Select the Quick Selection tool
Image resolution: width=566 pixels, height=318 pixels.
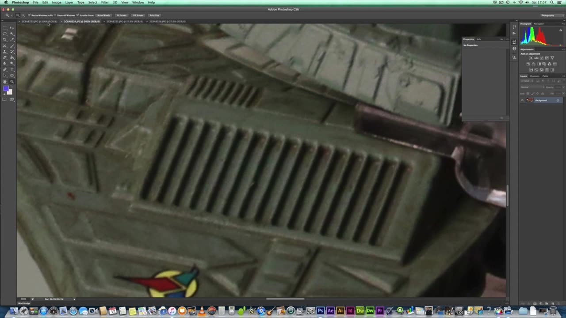[x=12, y=34]
